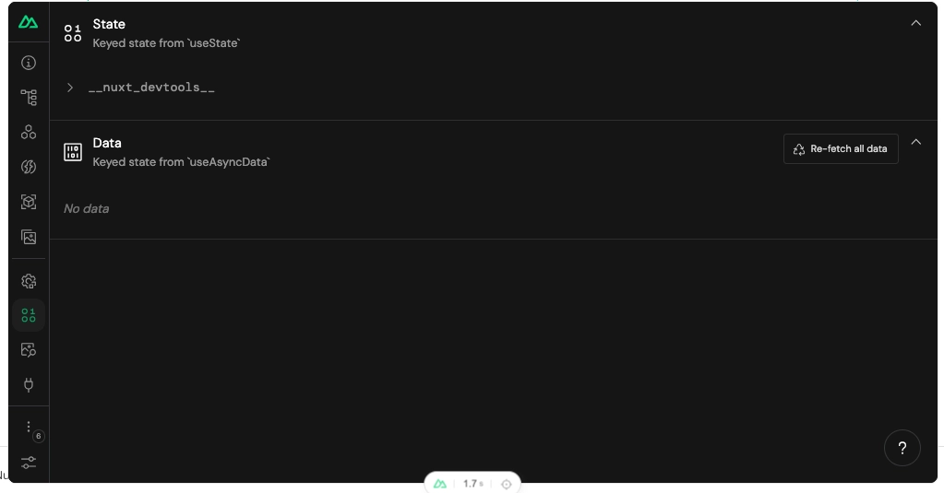Viewport: 944px width, 493px height.
Task: Toggle DevTools panel with floating Nuxt icon
Action: coord(440,484)
